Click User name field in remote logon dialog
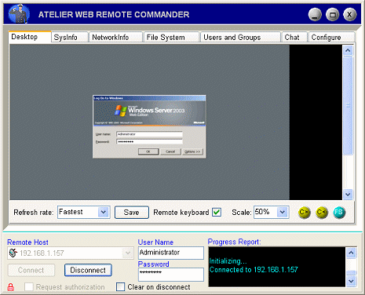 [149, 134]
